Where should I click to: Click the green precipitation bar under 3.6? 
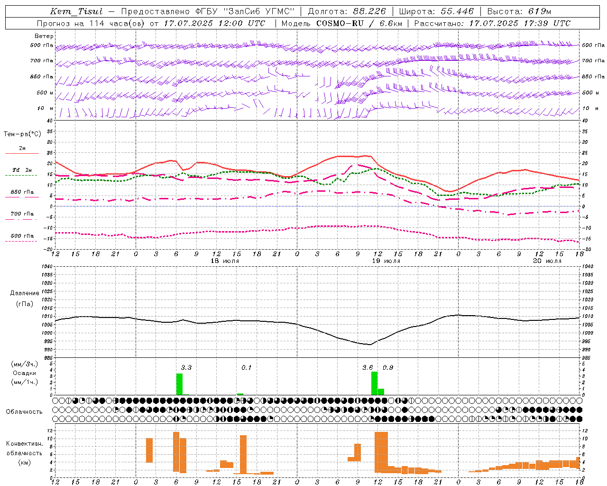[374, 383]
